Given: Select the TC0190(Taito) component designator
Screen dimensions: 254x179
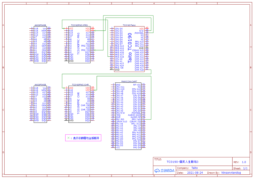Looking at the screenshot, I should pyautogui.click(x=129, y=25).
